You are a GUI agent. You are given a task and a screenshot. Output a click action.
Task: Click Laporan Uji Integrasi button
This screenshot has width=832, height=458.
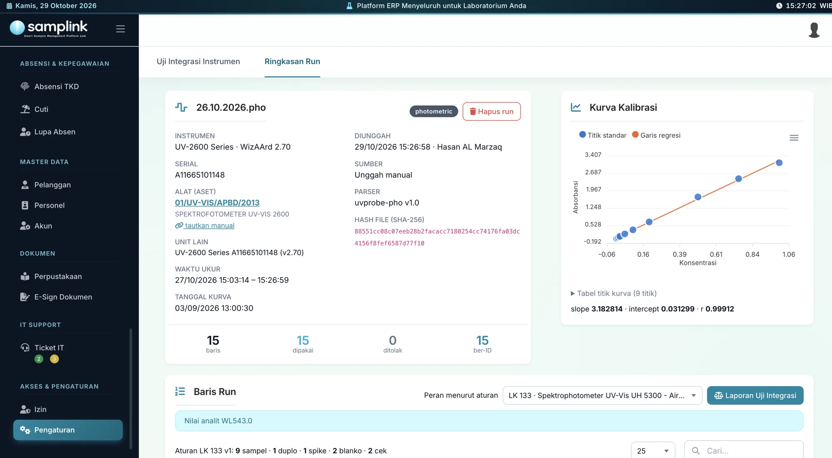click(755, 395)
